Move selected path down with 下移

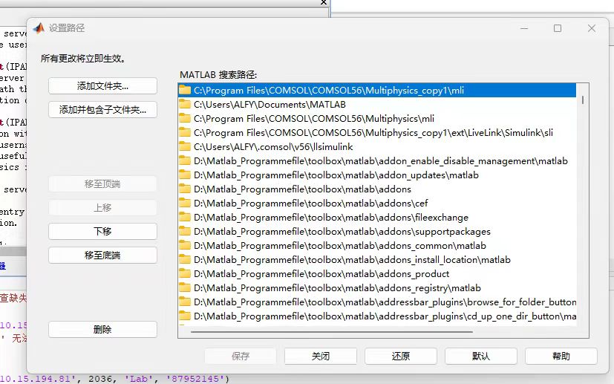(x=102, y=232)
